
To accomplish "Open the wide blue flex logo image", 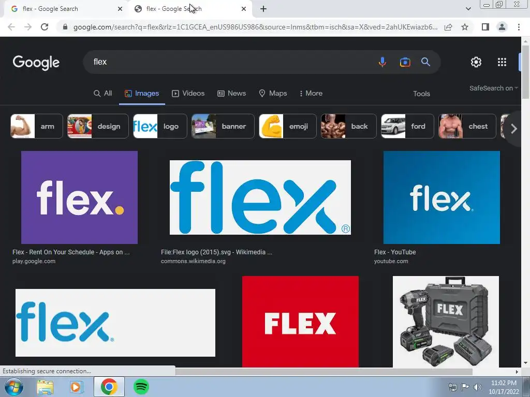I will pos(115,323).
